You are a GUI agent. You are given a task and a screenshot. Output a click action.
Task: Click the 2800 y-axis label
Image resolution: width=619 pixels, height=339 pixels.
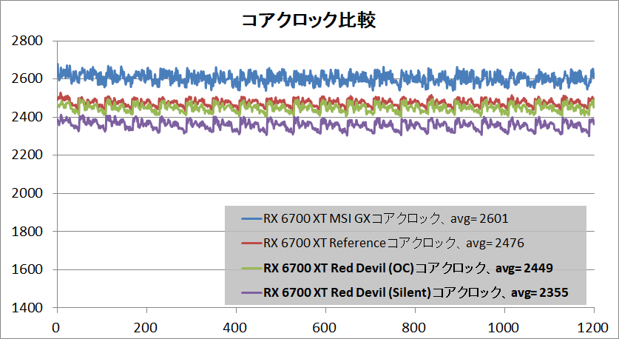point(27,41)
